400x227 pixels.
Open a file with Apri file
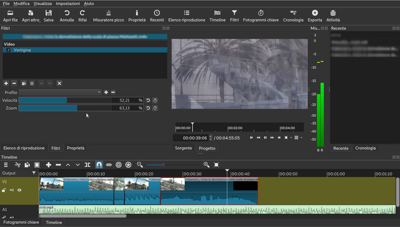coord(10,16)
